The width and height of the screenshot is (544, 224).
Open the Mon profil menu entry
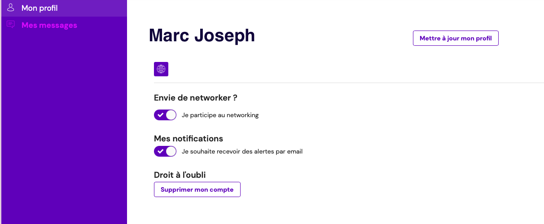39,8
